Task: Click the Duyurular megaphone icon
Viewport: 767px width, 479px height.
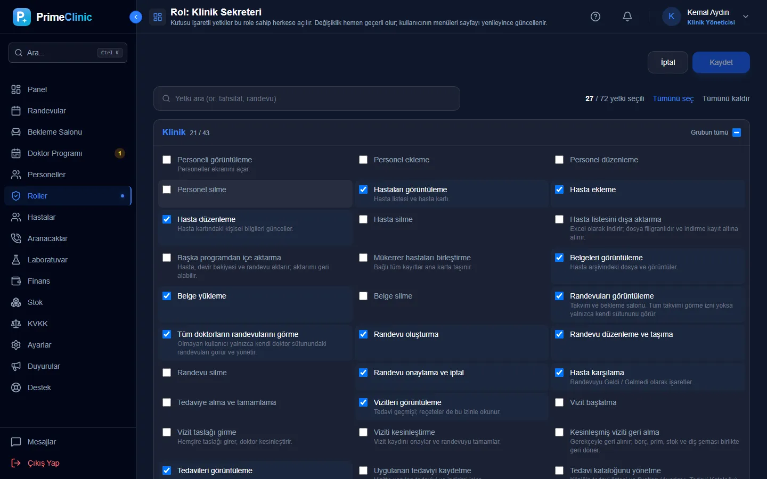Action: [16, 366]
